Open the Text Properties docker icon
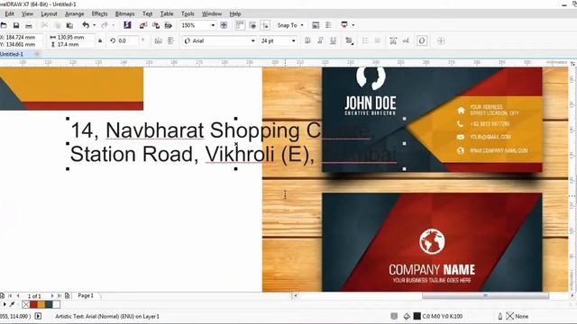 pyautogui.click(x=393, y=40)
